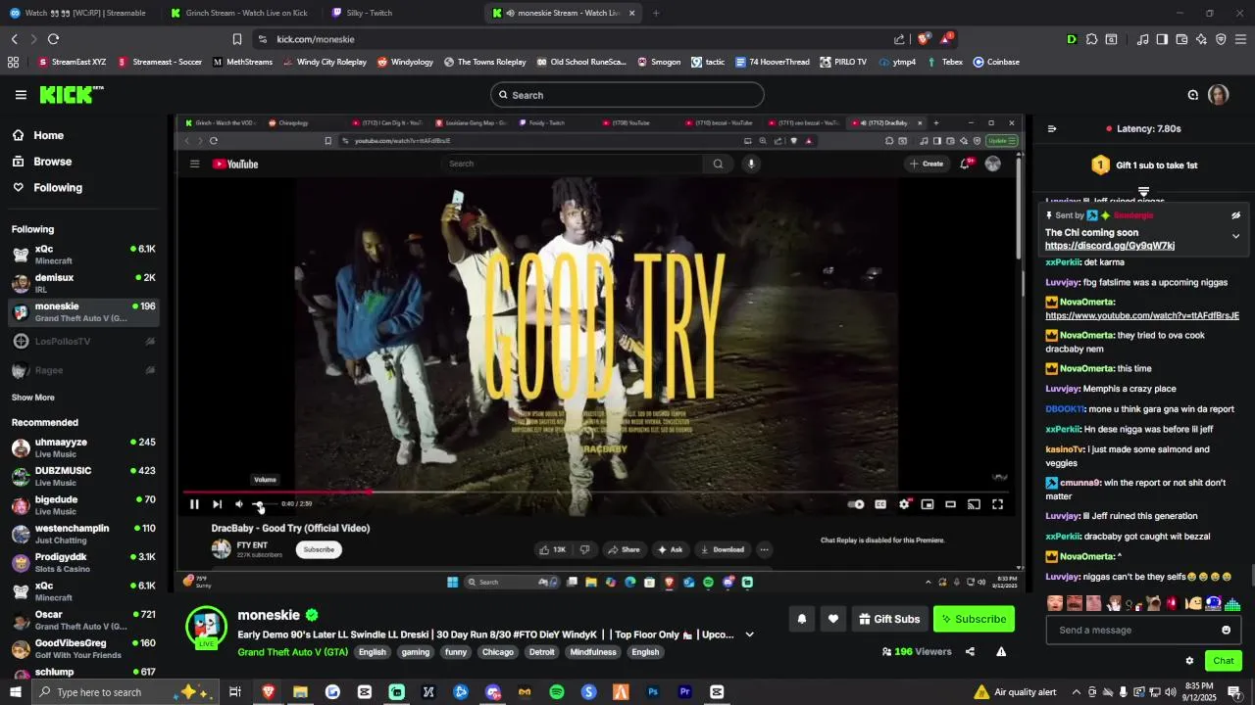1255x705 pixels.
Task: Open Coinbase bookmark
Action: 996,62
